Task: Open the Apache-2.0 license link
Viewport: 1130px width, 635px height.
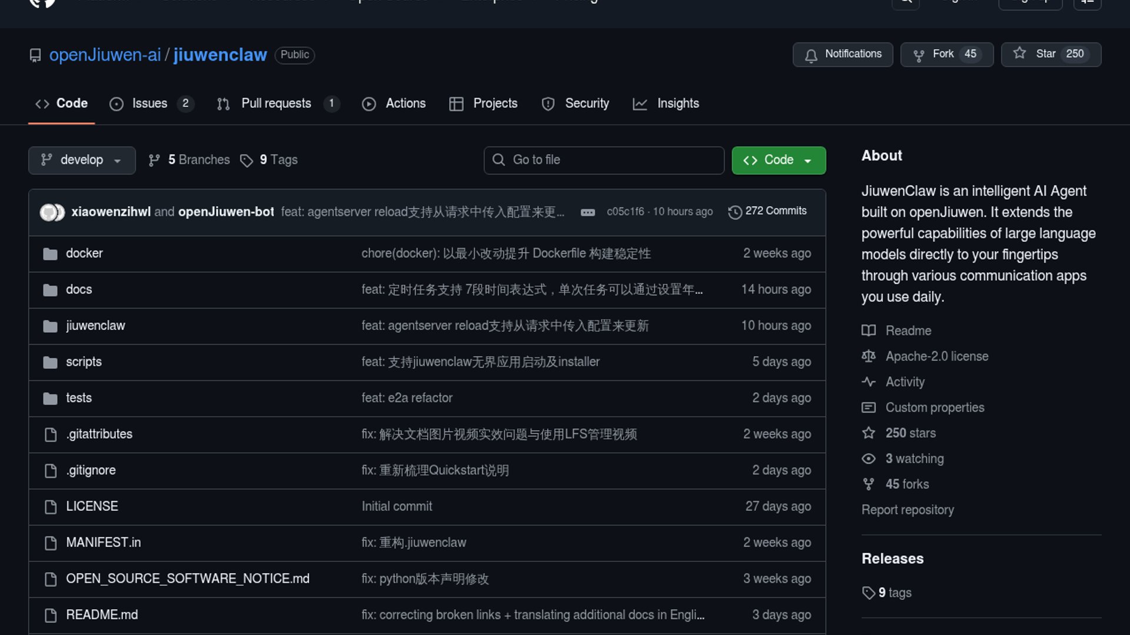Action: (x=936, y=356)
